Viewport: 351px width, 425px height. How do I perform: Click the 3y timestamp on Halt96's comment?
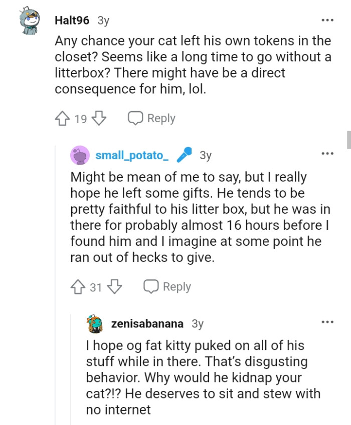click(103, 21)
